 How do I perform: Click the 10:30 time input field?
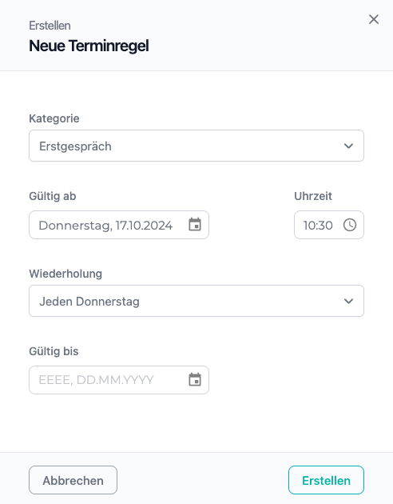[x=329, y=225]
